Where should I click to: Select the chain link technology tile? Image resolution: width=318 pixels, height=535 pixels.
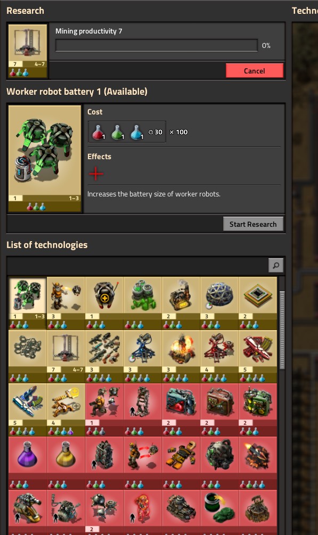(27, 356)
